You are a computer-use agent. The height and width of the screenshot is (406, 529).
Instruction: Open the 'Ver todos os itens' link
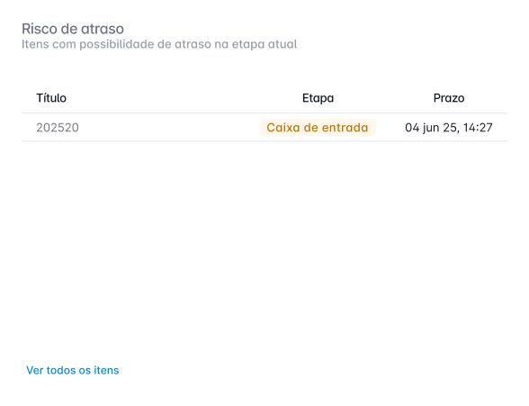73,370
